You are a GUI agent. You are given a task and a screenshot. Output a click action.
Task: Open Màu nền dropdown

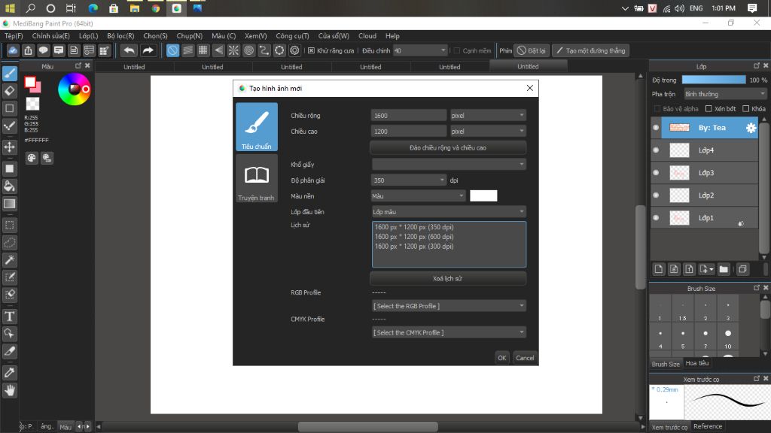418,196
